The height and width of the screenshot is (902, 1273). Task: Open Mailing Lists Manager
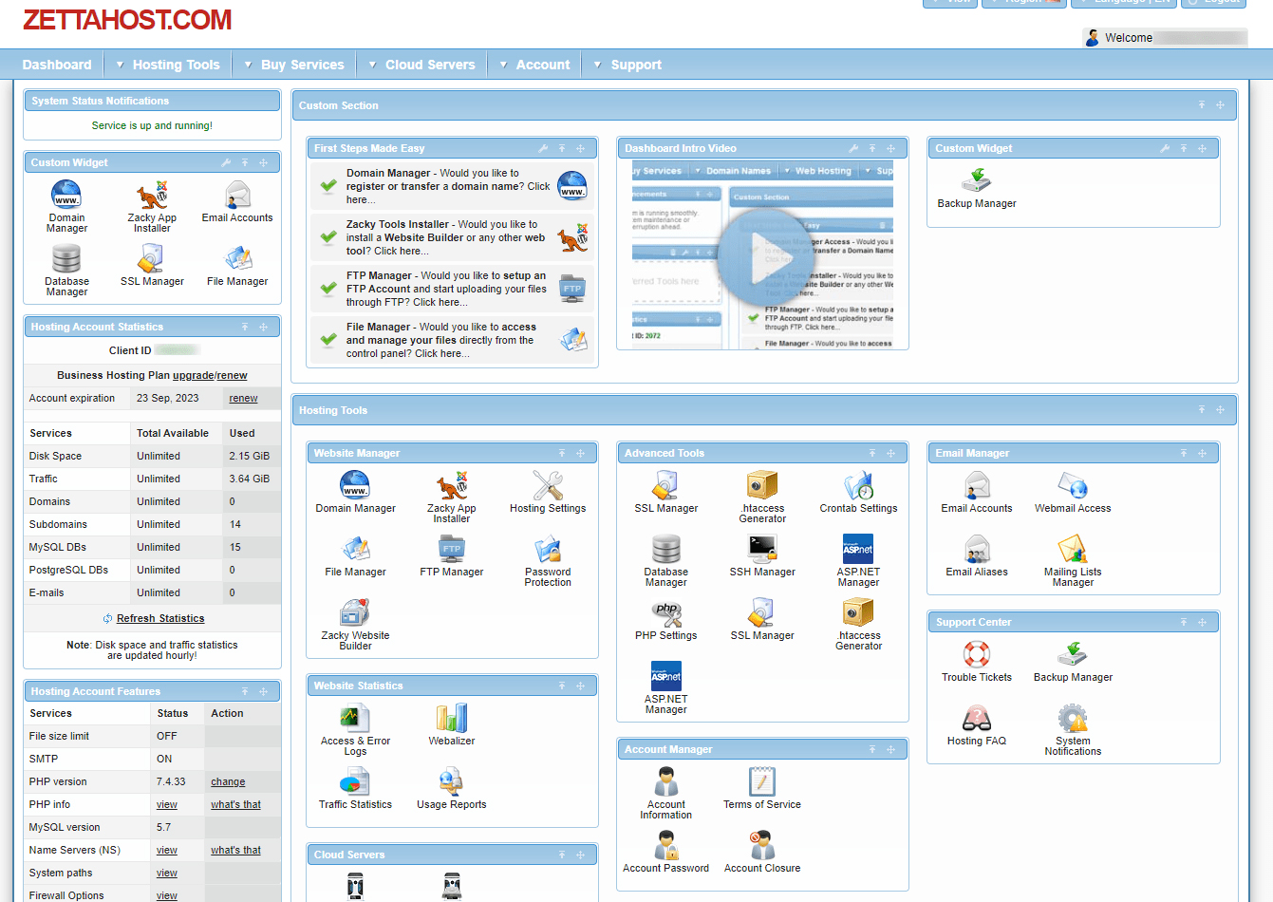coord(1073,561)
